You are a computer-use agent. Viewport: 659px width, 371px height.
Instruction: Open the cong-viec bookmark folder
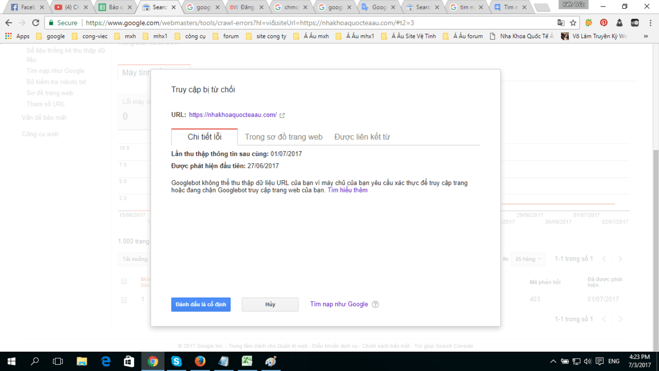[x=91, y=36]
